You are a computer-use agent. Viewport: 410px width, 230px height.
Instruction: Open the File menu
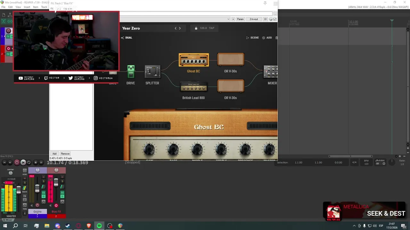click(x=3, y=7)
